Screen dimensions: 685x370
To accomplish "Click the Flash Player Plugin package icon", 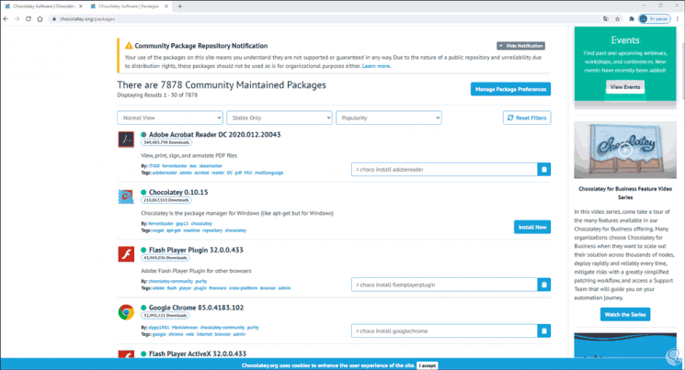I will coord(126,254).
